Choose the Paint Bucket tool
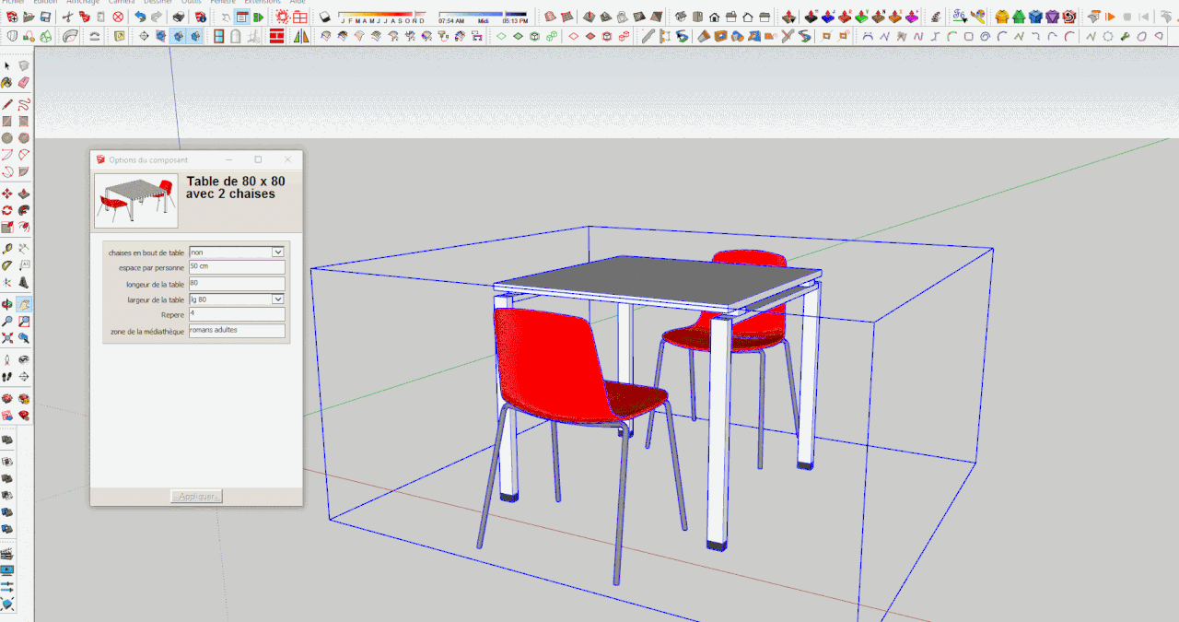This screenshot has height=622, width=1179. point(7,83)
